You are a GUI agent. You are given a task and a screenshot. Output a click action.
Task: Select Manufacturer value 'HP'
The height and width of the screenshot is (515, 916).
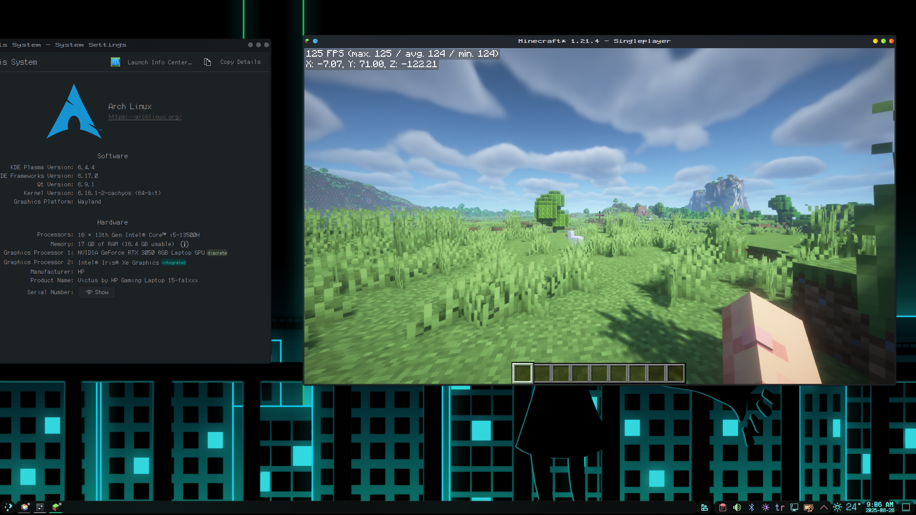pos(81,272)
